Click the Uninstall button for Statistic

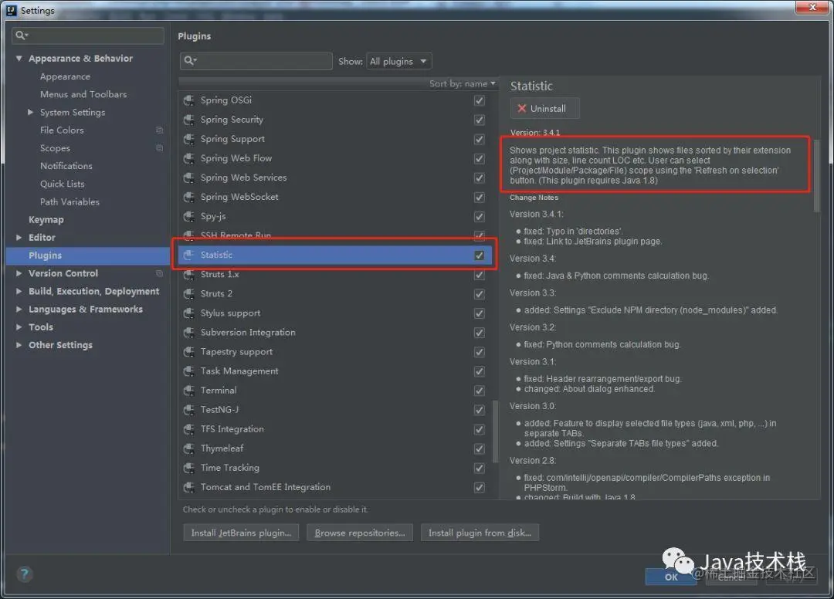544,108
